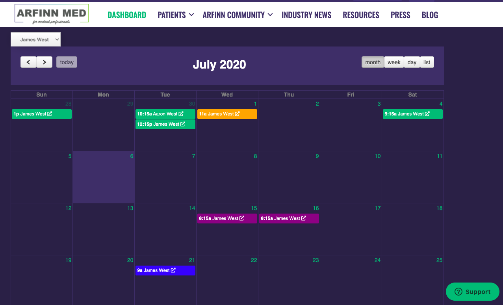Click the Support help bubble
Viewport: 503px width, 305px height.
473,292
